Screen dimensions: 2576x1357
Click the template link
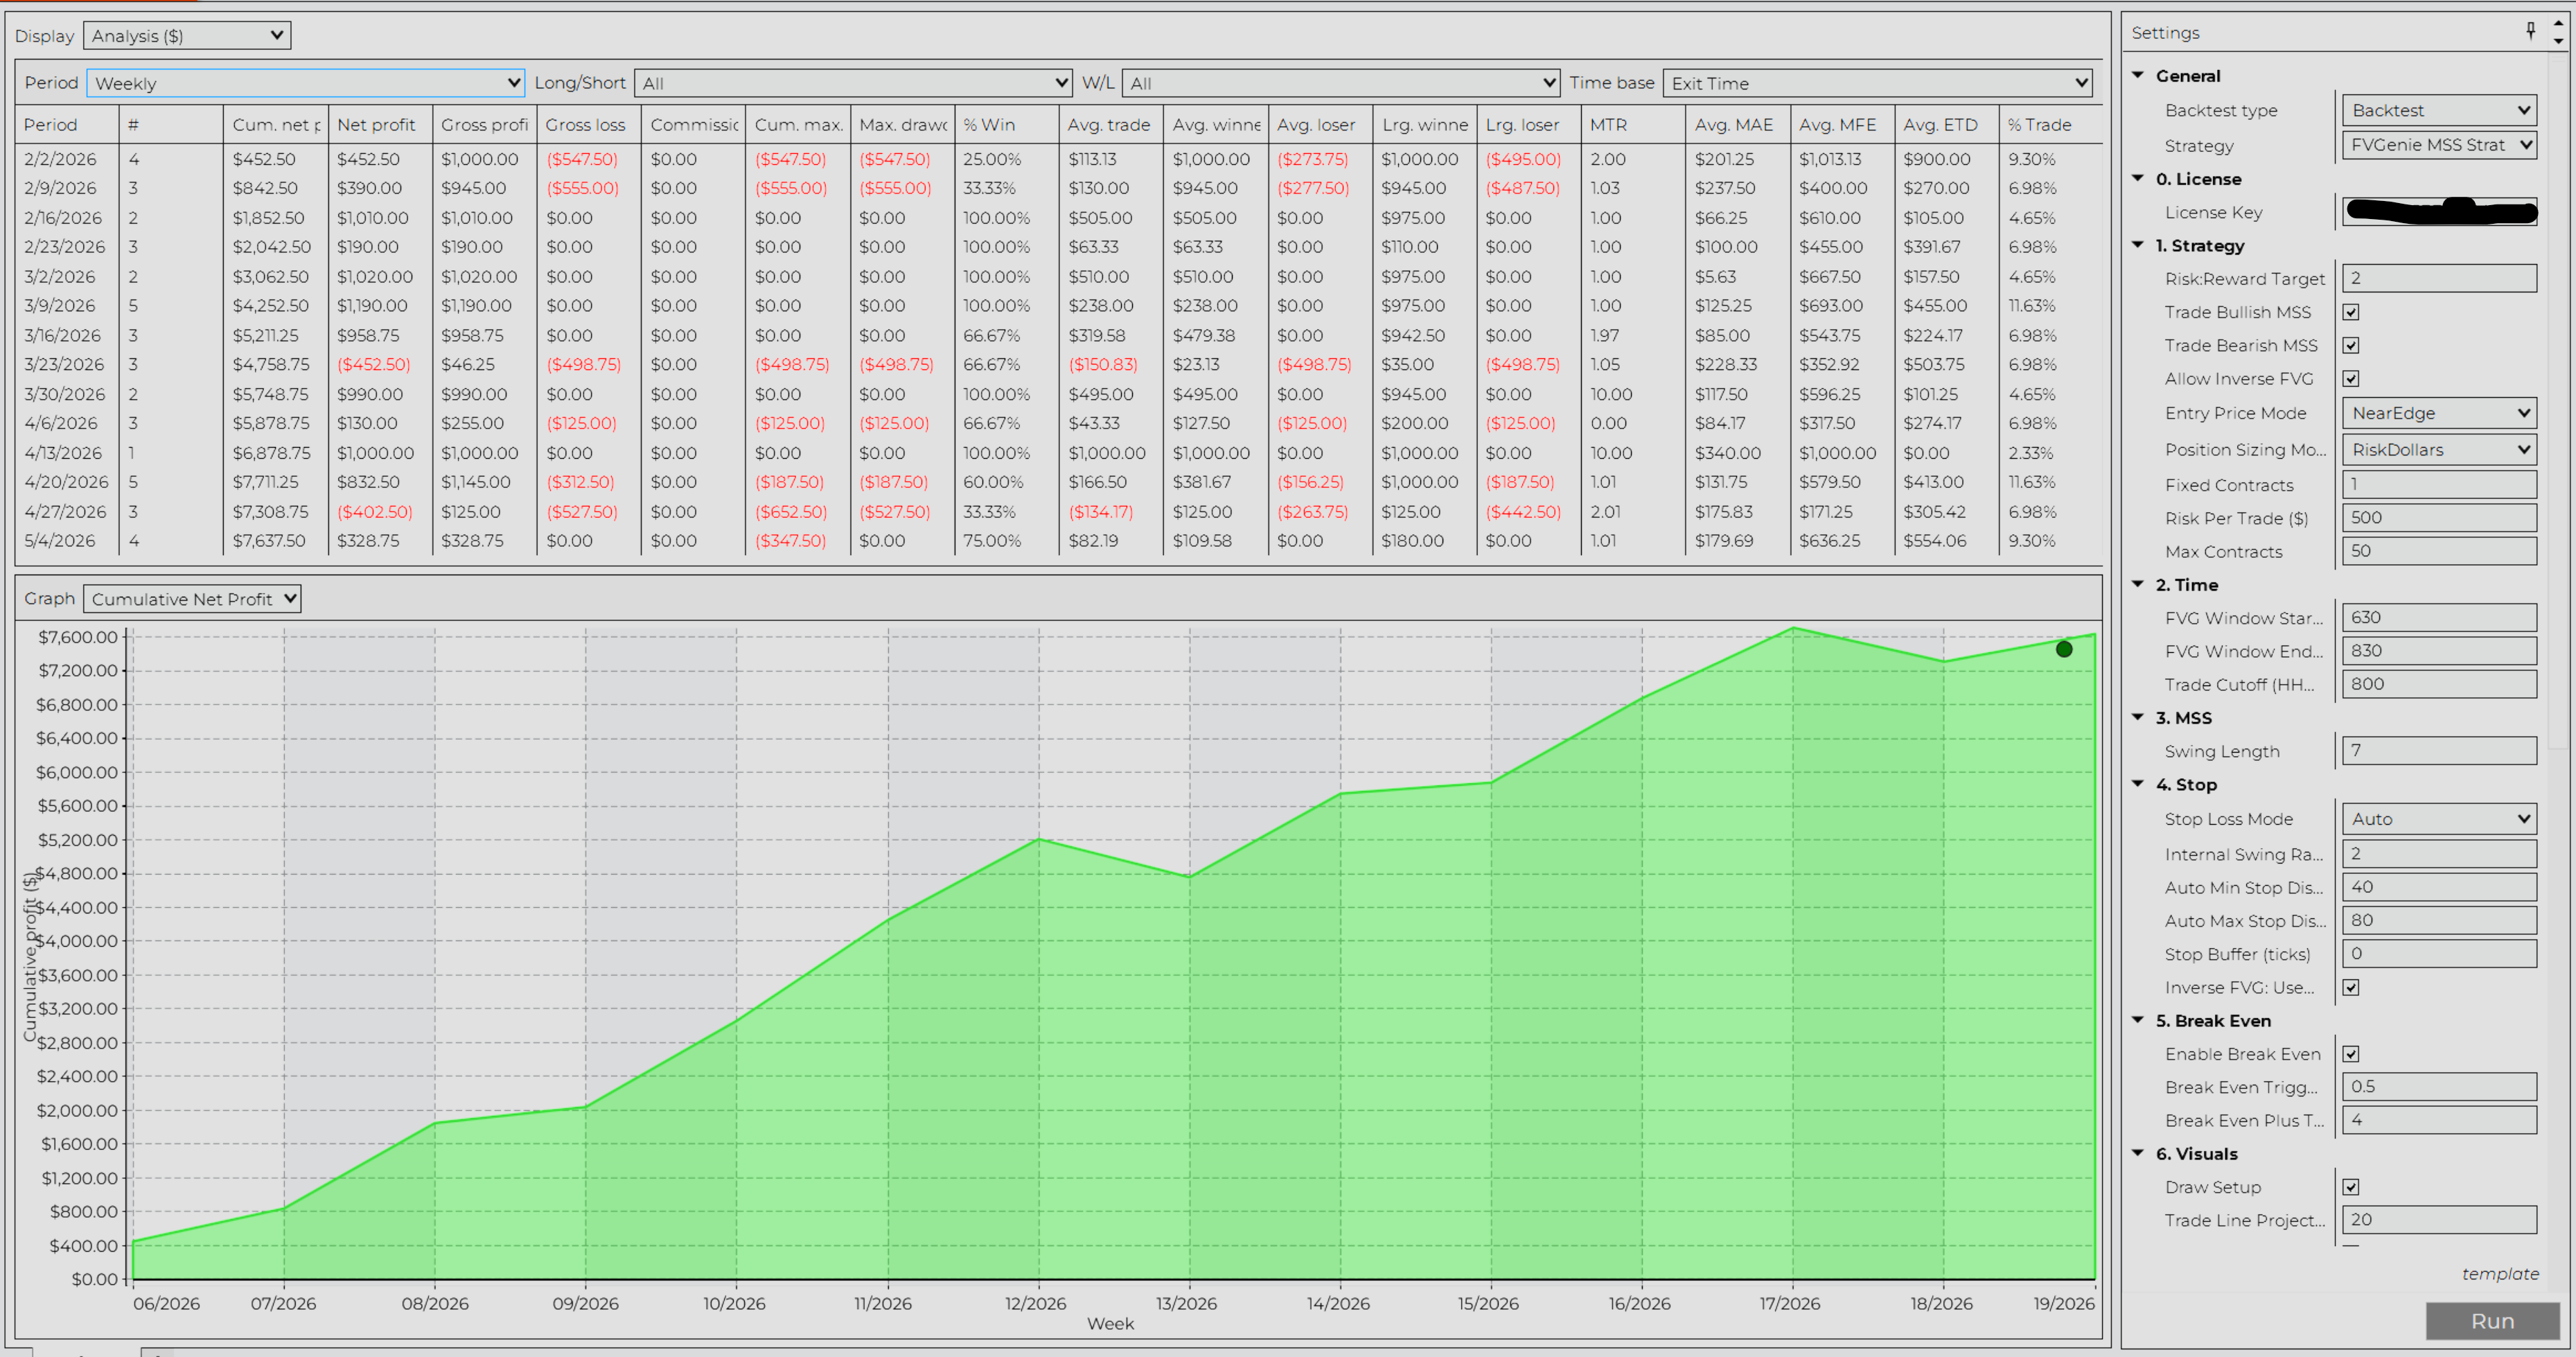pos(2500,1274)
